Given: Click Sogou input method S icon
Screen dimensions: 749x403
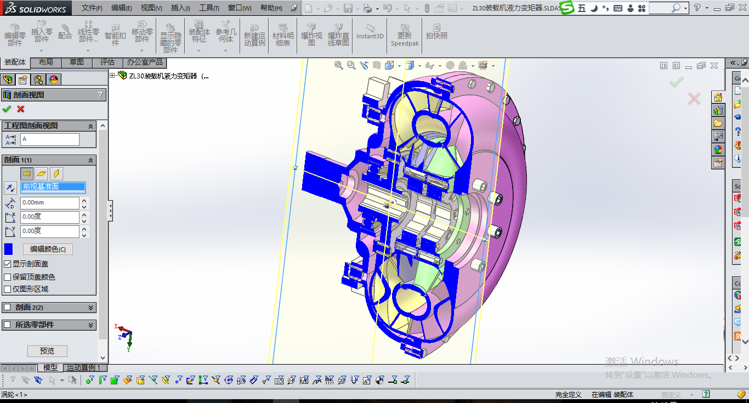Looking at the screenshot, I should coord(567,8).
